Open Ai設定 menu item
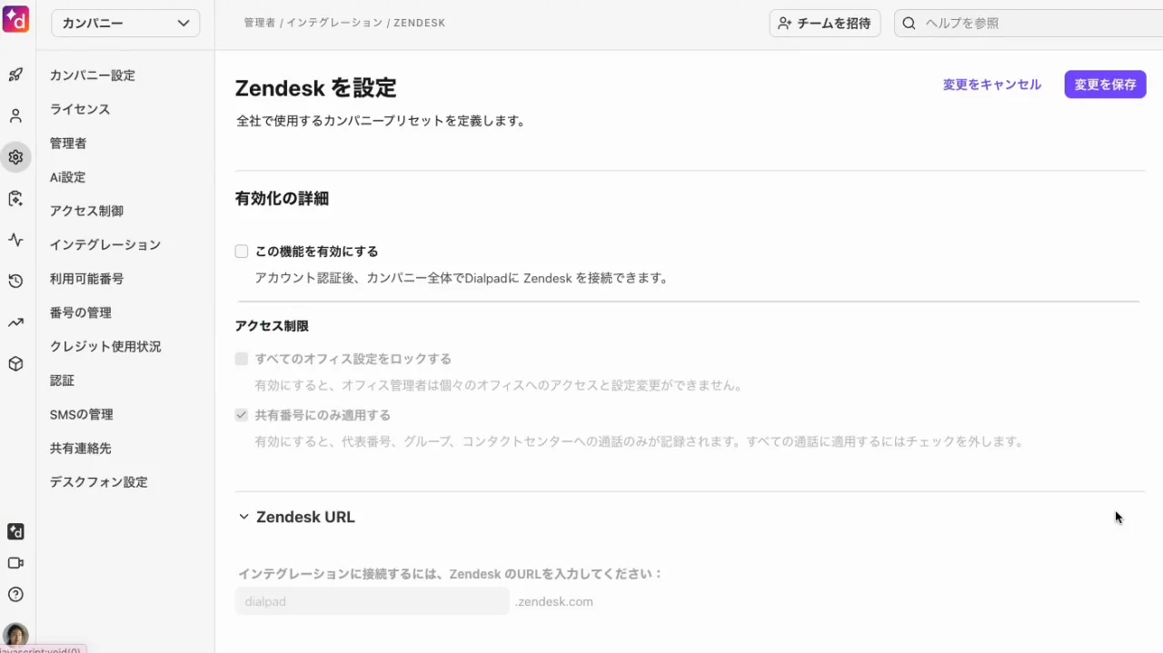The image size is (1163, 653). (x=67, y=177)
